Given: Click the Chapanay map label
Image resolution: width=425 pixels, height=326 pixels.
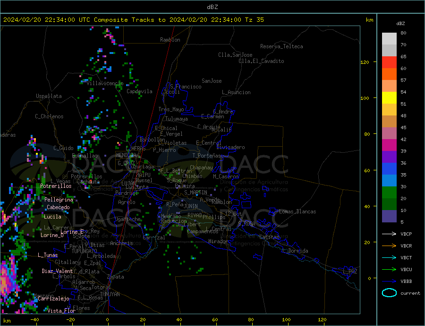Looking at the screenshot, I should click(x=201, y=167).
